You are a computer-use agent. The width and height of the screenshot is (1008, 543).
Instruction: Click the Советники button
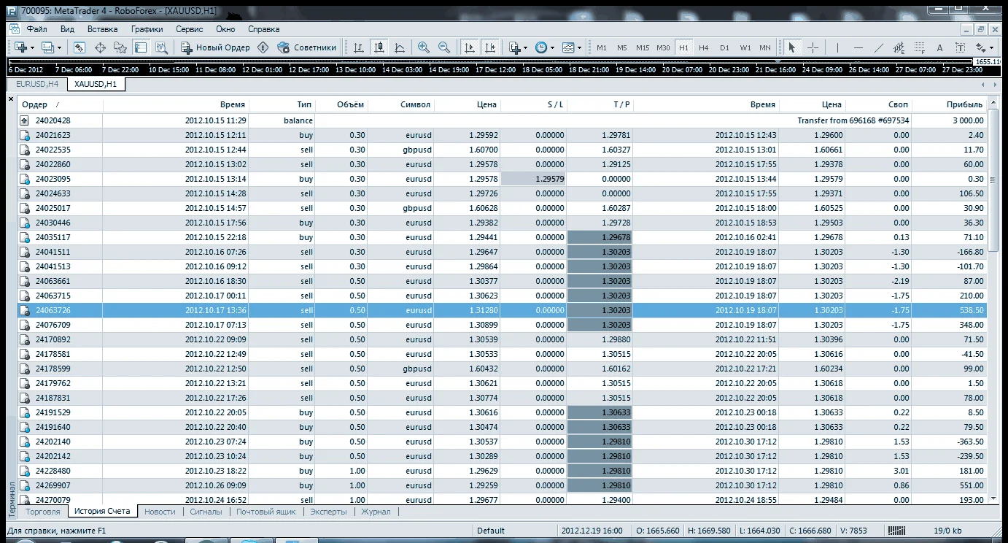click(307, 47)
